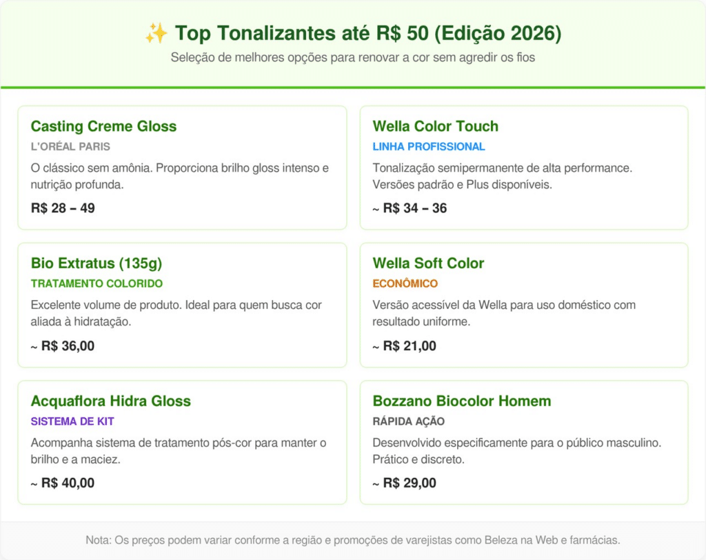706x560 pixels.
Task: Select the TRATAMENTO COLORIDO tag
Action: (97, 283)
